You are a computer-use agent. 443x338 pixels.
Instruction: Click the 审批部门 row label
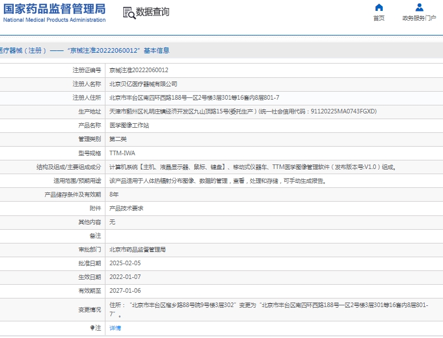[x=89, y=249]
